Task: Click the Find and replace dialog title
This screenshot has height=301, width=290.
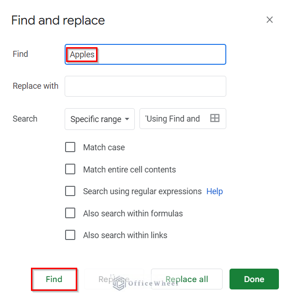Action: 58,20
